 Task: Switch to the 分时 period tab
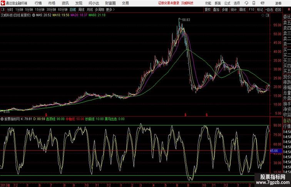(x=10, y=10)
